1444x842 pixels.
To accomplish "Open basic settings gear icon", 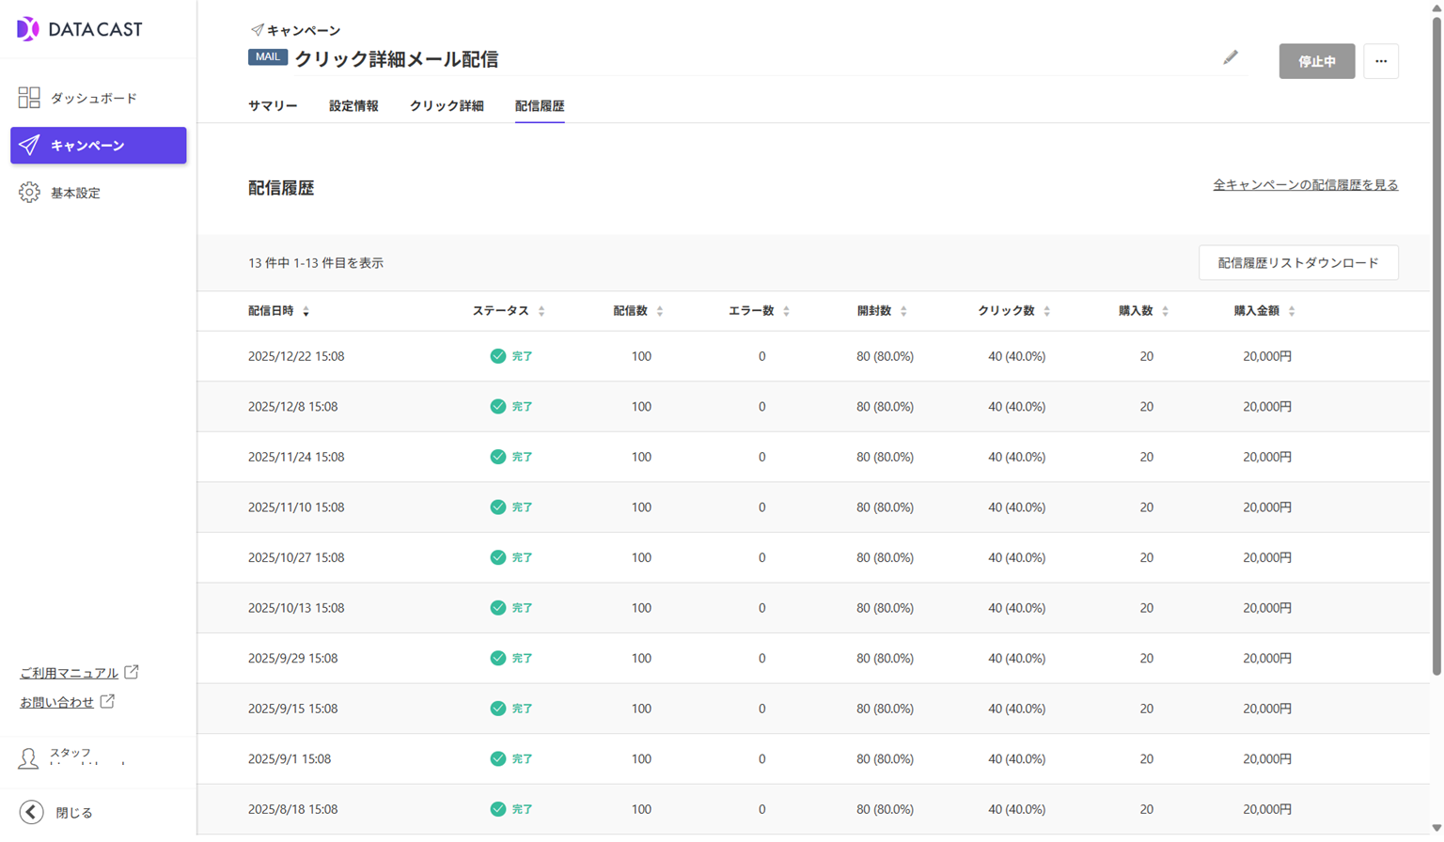I will [x=29, y=193].
